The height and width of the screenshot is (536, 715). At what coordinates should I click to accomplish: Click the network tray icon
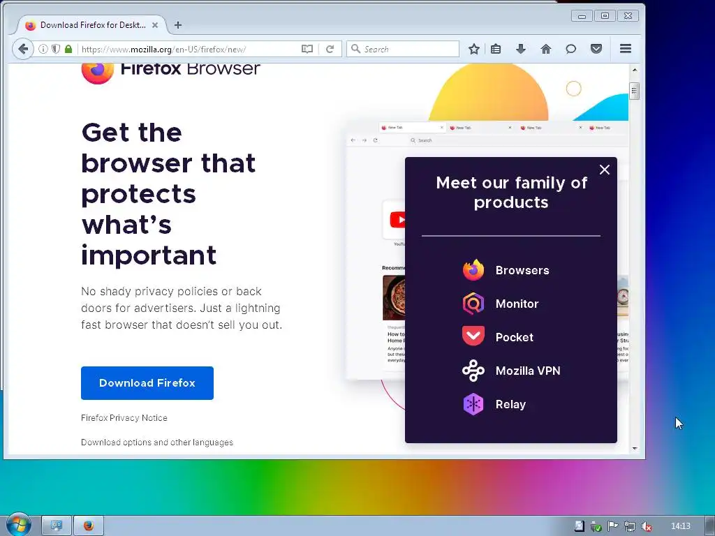click(x=629, y=526)
